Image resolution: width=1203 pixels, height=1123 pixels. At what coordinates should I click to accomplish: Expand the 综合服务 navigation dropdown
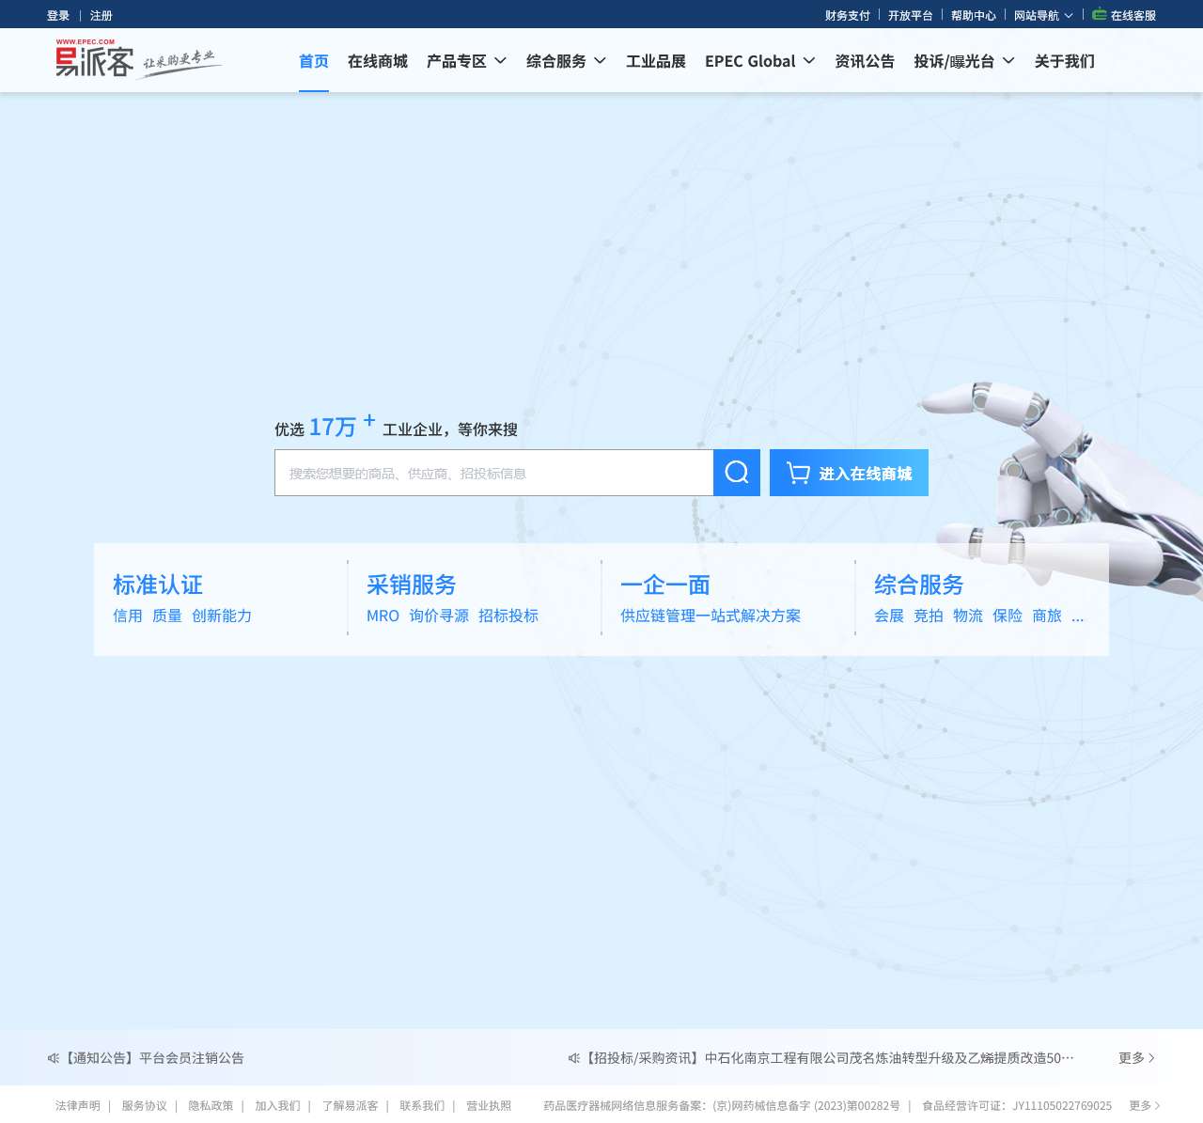click(x=566, y=61)
